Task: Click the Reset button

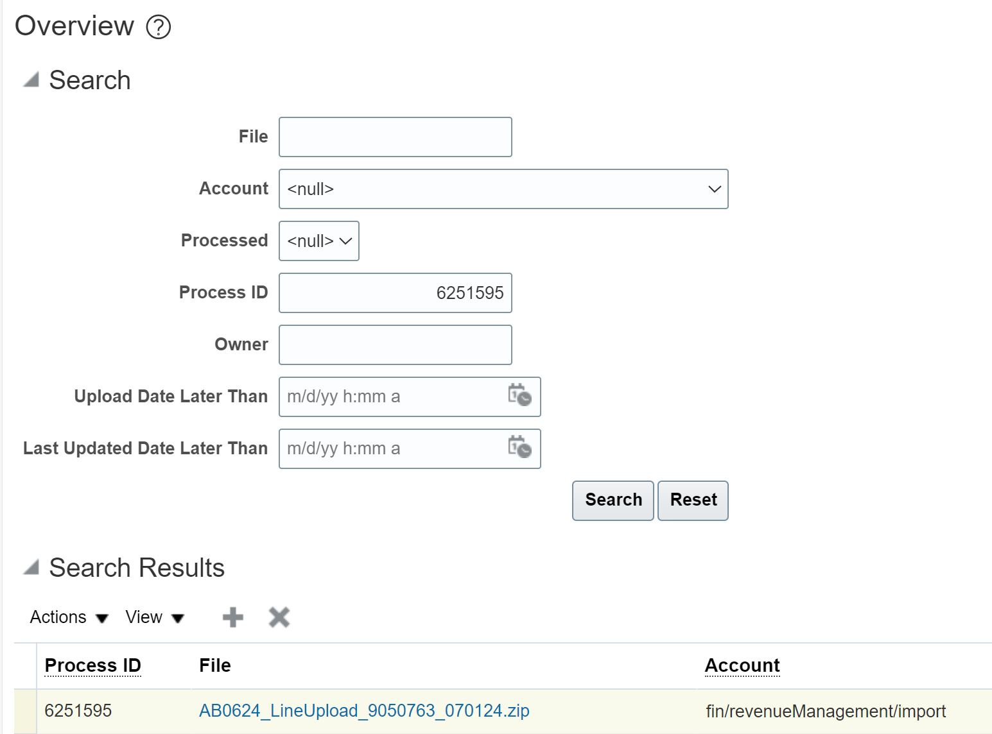Action: pos(692,500)
